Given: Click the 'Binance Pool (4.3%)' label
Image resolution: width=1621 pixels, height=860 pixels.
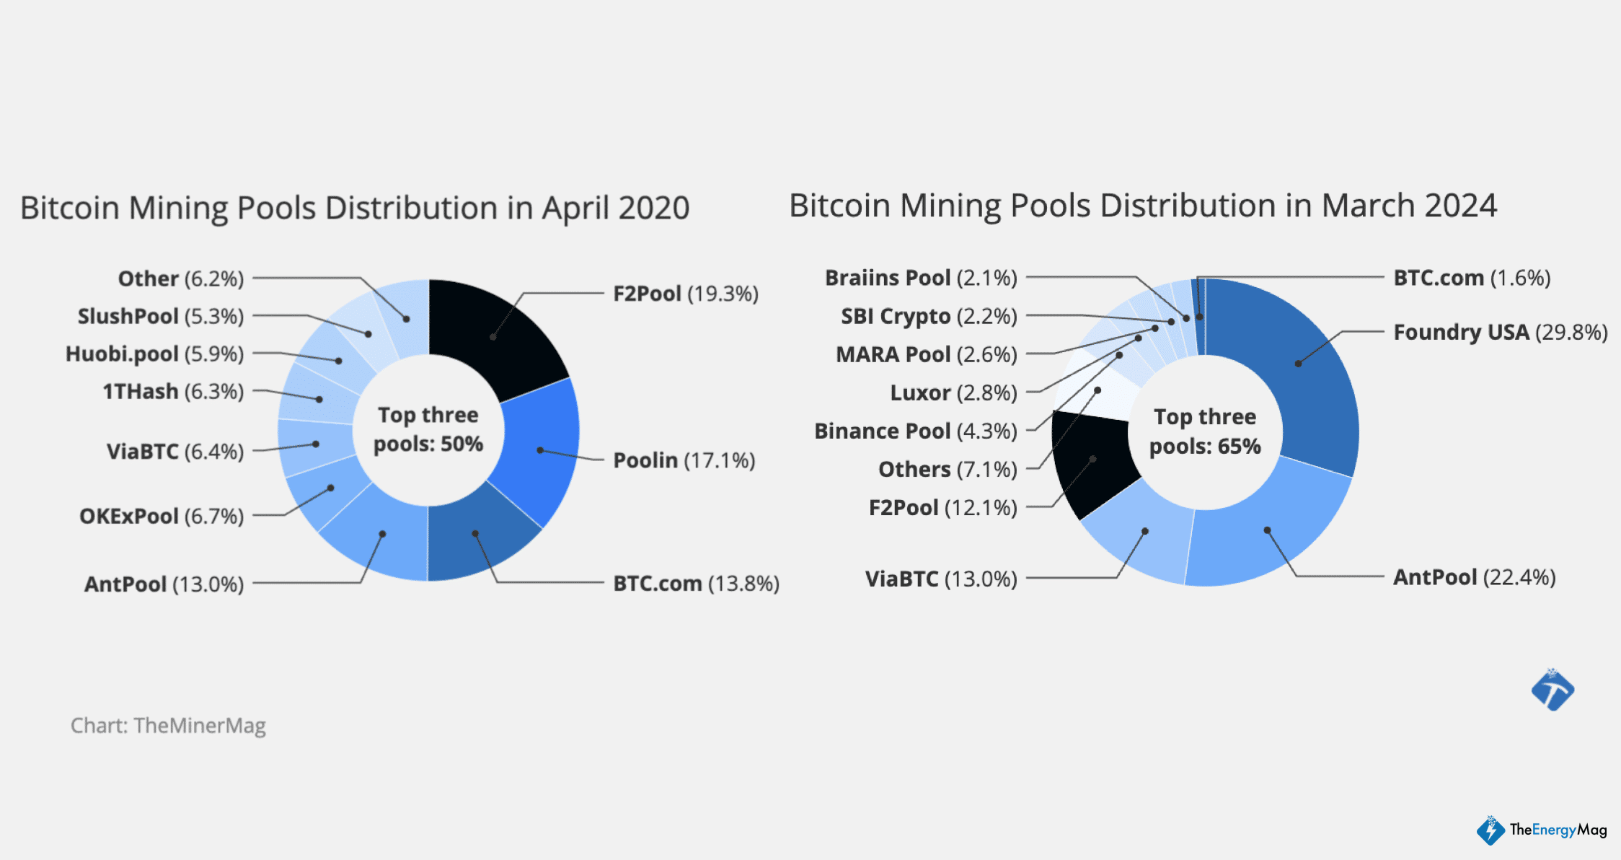Looking at the screenshot, I should point(915,431).
